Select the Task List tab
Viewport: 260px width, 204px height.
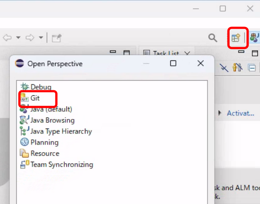162,54
